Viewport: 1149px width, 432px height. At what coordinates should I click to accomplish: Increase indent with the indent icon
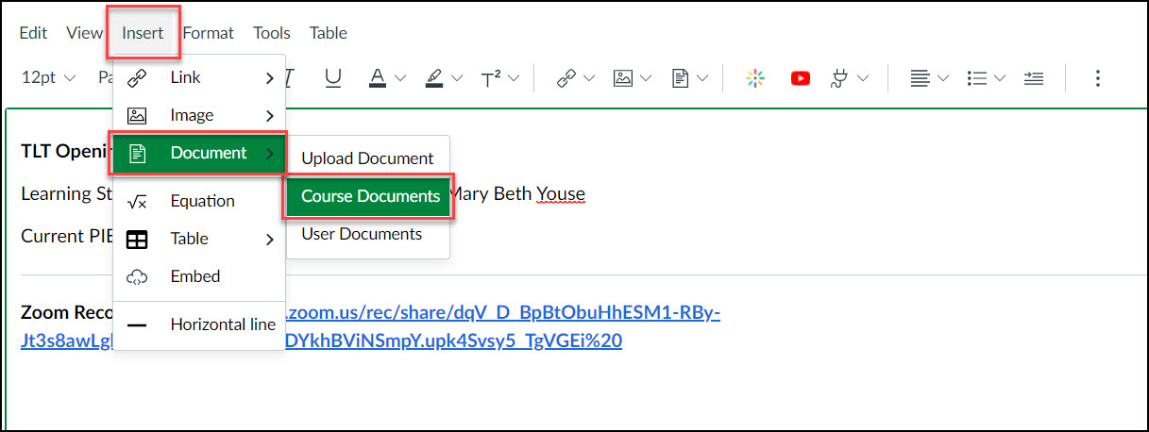click(1034, 78)
